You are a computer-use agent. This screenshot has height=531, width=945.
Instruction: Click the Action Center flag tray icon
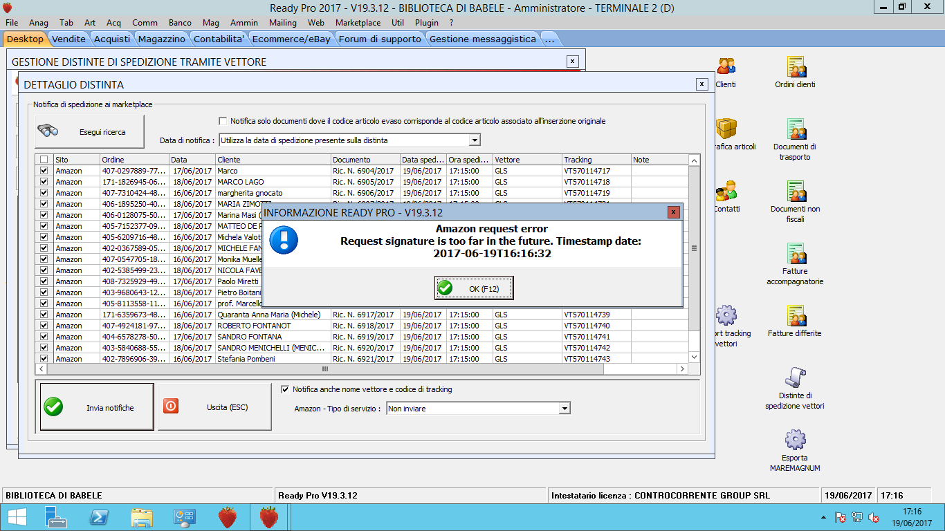841,517
